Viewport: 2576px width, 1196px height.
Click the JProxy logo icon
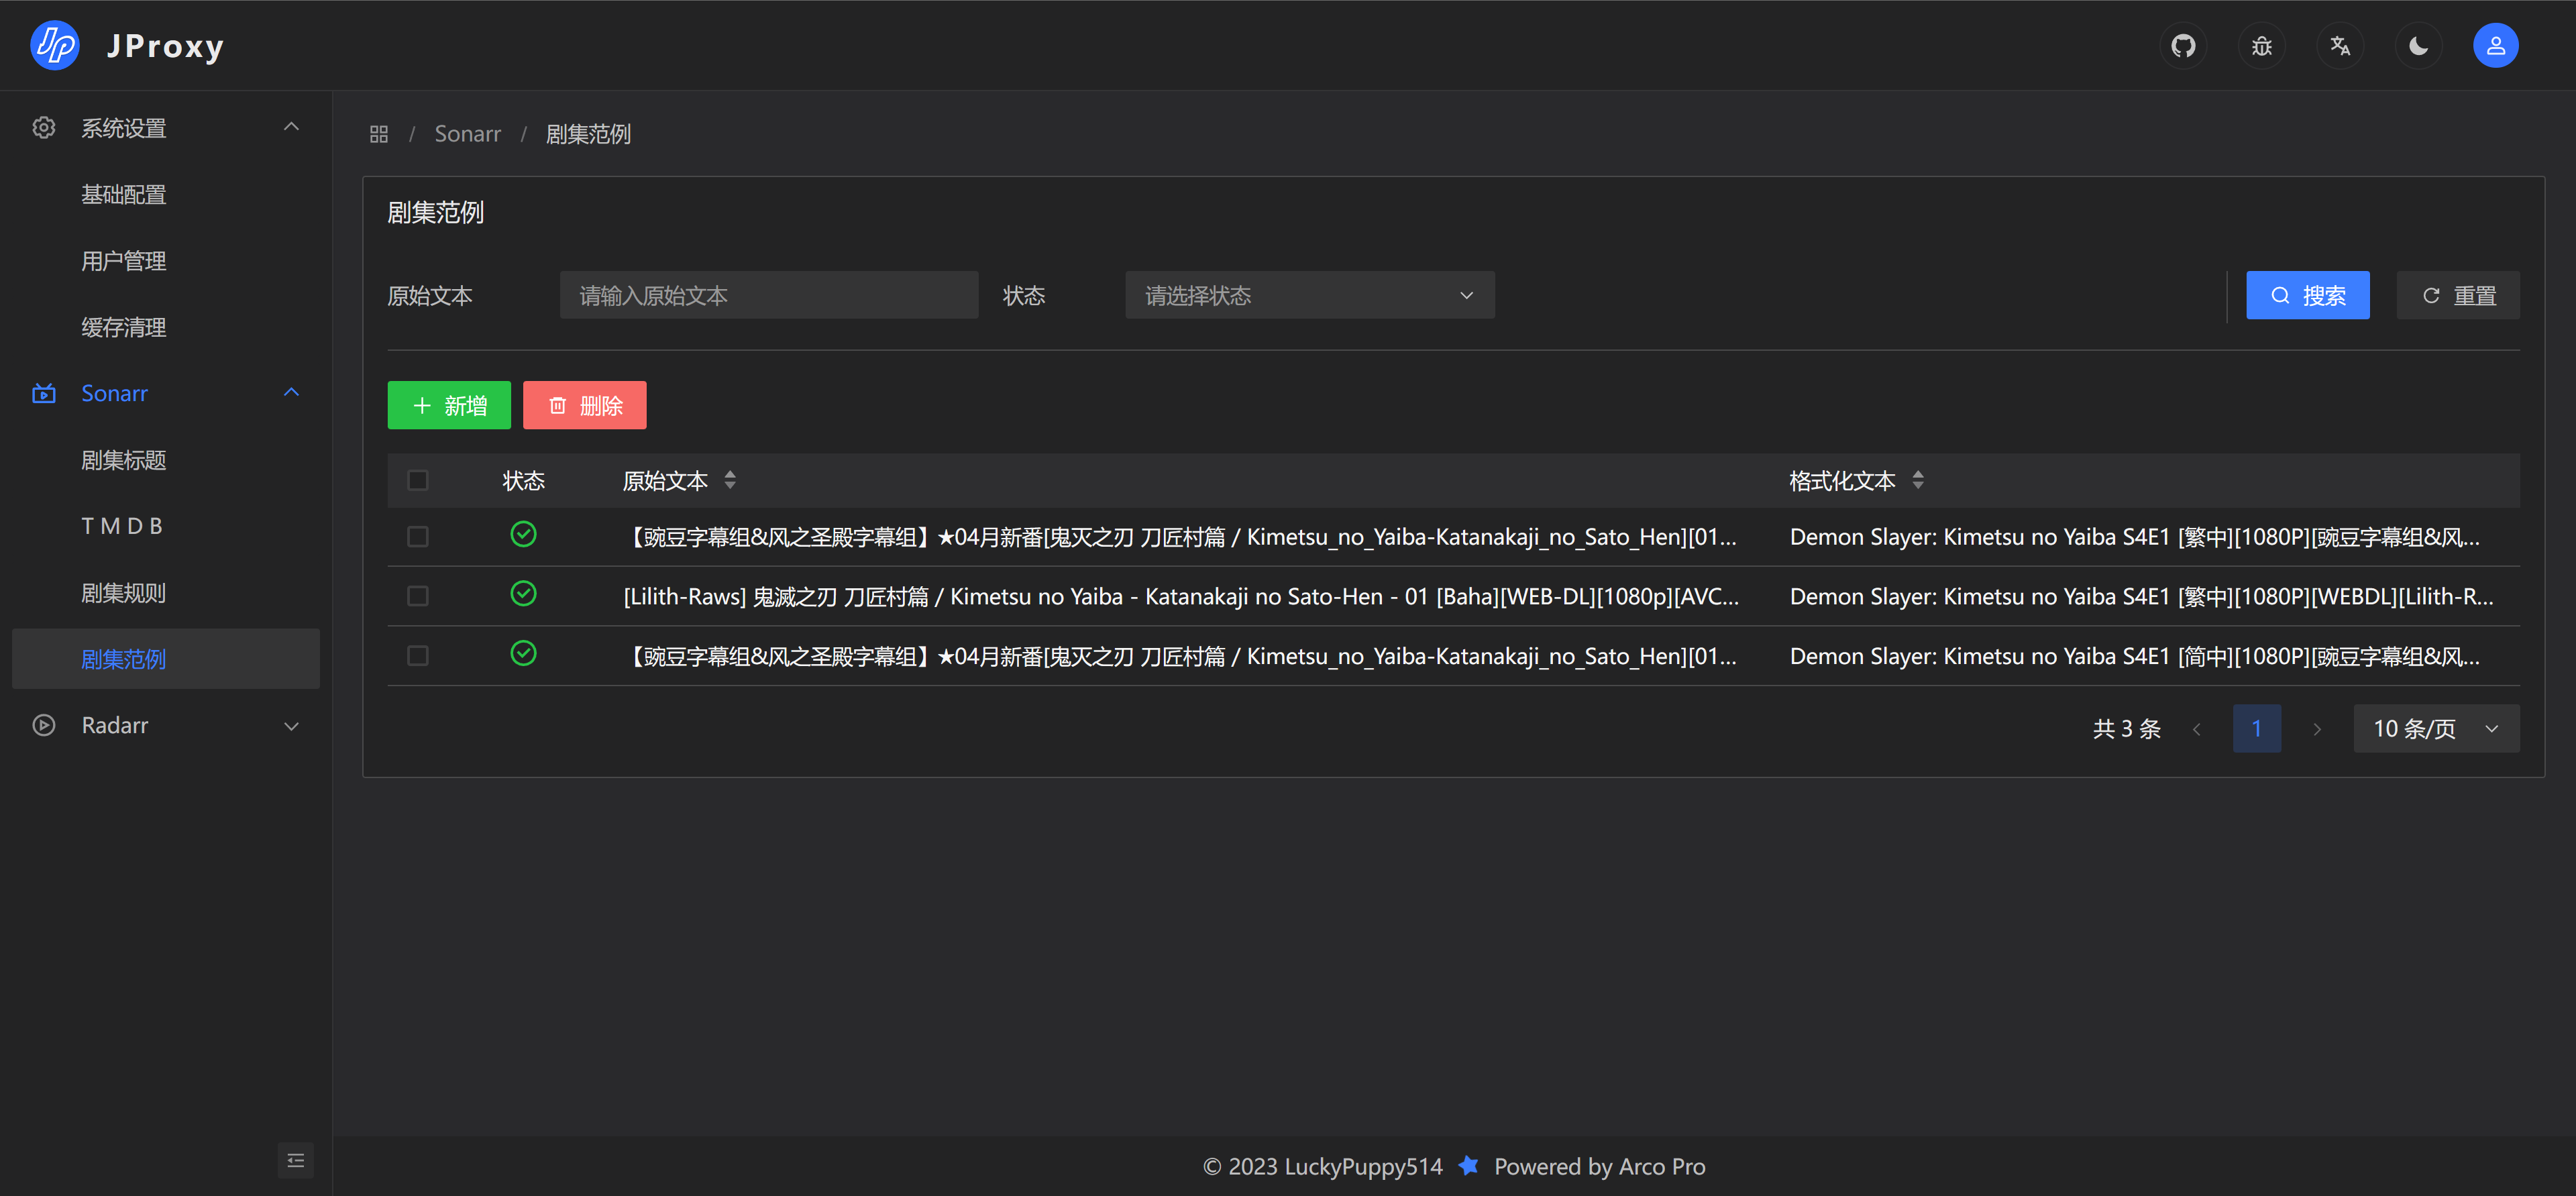click(x=55, y=45)
